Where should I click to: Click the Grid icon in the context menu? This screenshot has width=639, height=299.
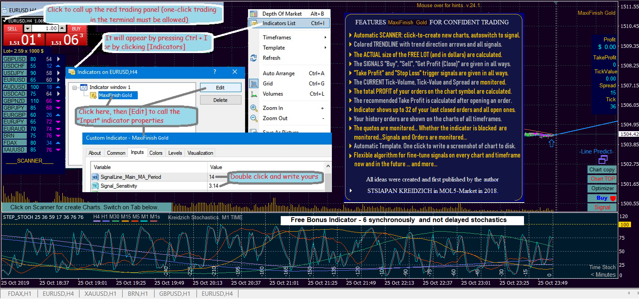click(254, 84)
